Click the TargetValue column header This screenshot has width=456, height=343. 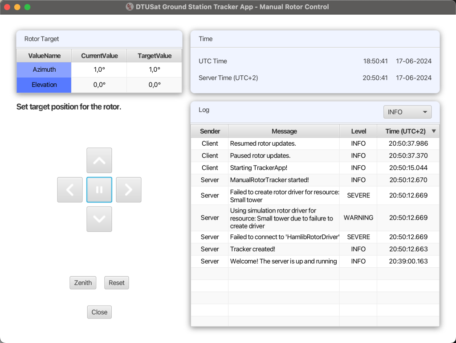pos(155,56)
